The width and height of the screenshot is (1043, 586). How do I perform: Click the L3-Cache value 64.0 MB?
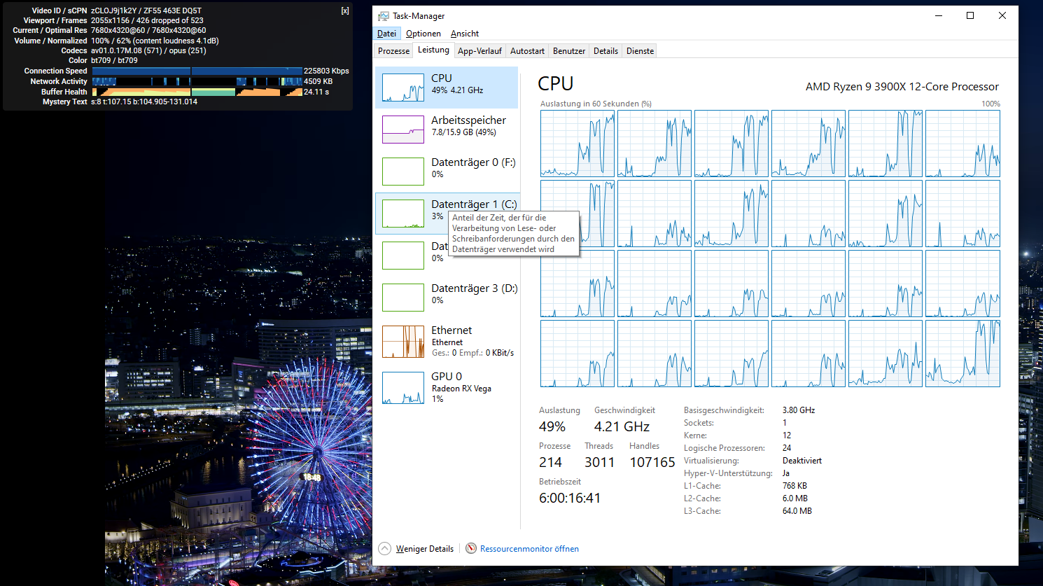point(797,511)
